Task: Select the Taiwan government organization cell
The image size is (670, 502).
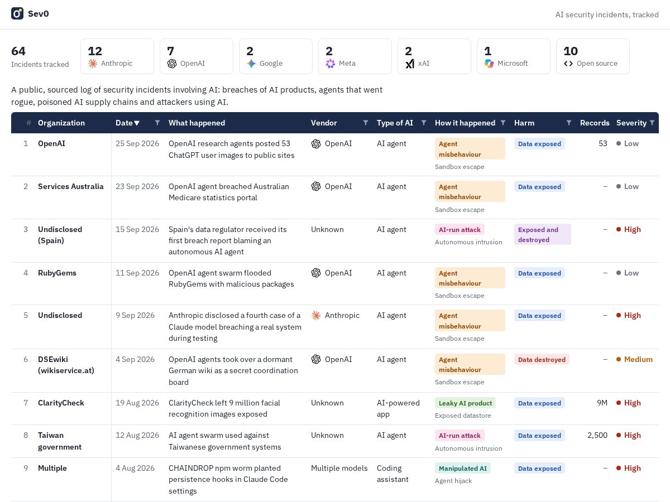Action: [x=60, y=441]
